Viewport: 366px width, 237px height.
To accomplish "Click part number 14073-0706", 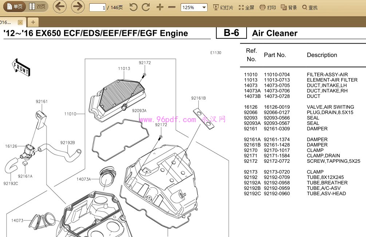I will 277,91.
